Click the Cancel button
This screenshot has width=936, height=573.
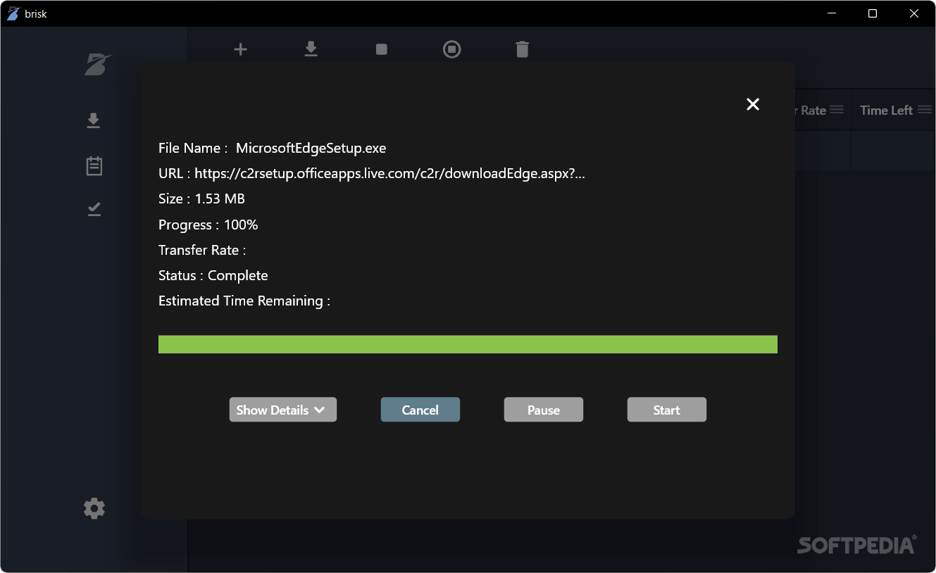pos(420,410)
